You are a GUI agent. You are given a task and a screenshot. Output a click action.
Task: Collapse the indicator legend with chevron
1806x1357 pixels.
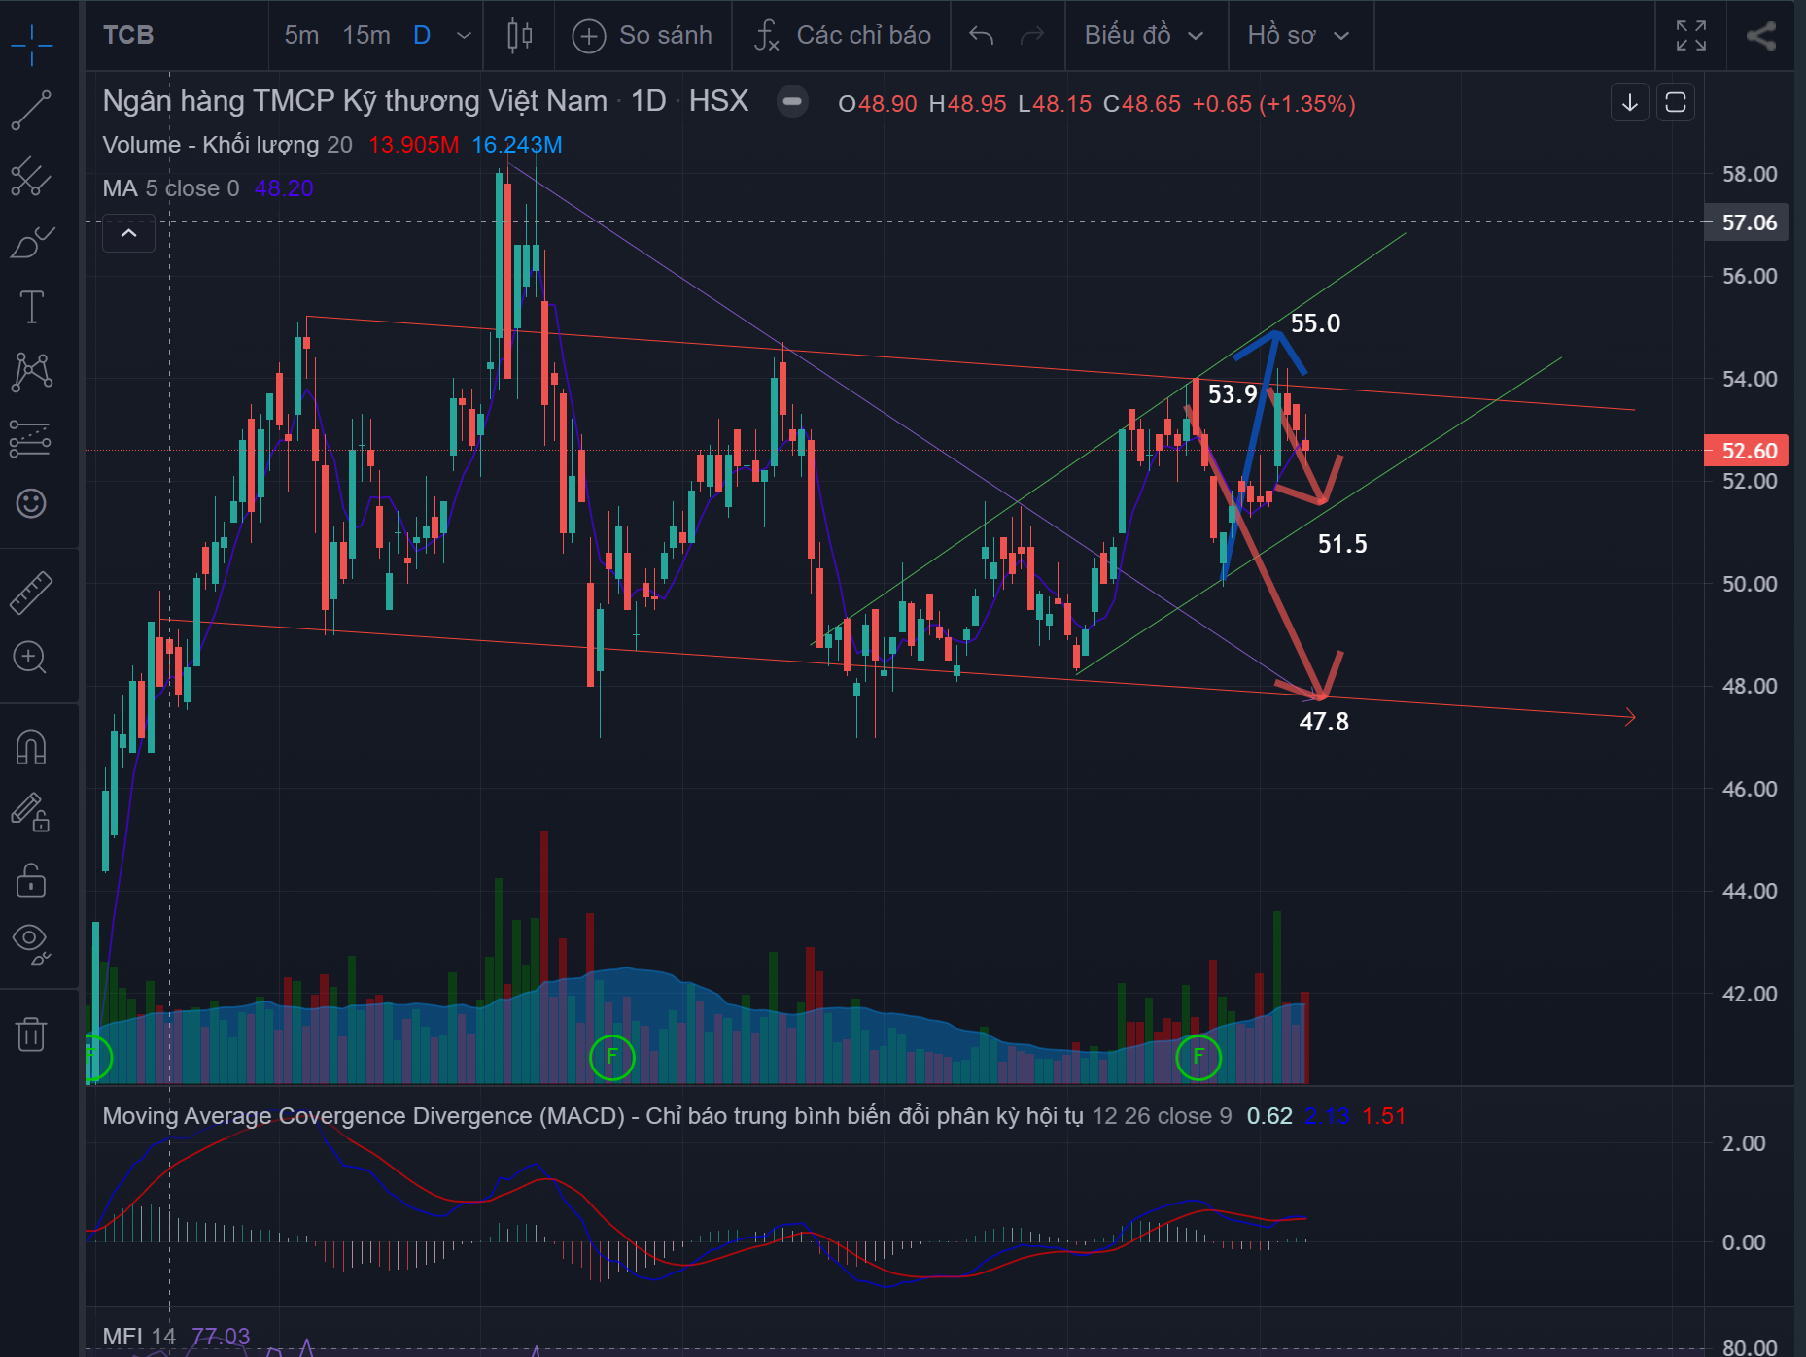128,233
